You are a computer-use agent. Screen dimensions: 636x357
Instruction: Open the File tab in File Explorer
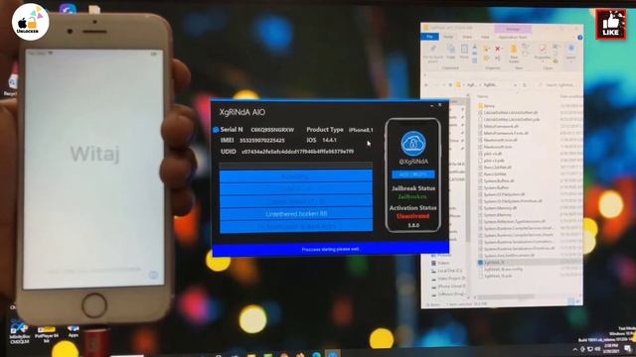(x=429, y=37)
